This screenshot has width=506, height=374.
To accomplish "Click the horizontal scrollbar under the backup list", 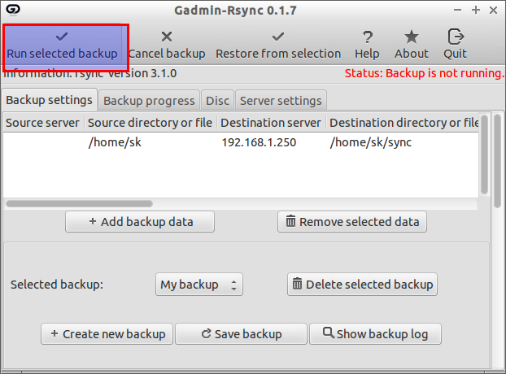I will click(79, 204).
